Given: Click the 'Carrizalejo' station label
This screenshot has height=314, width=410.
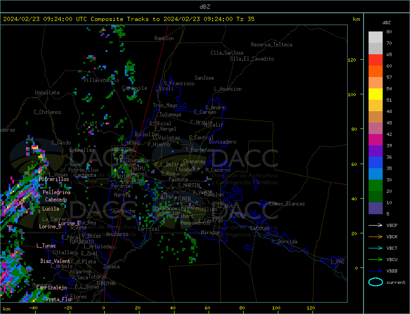Looking at the screenshot, I should [x=51, y=288].
